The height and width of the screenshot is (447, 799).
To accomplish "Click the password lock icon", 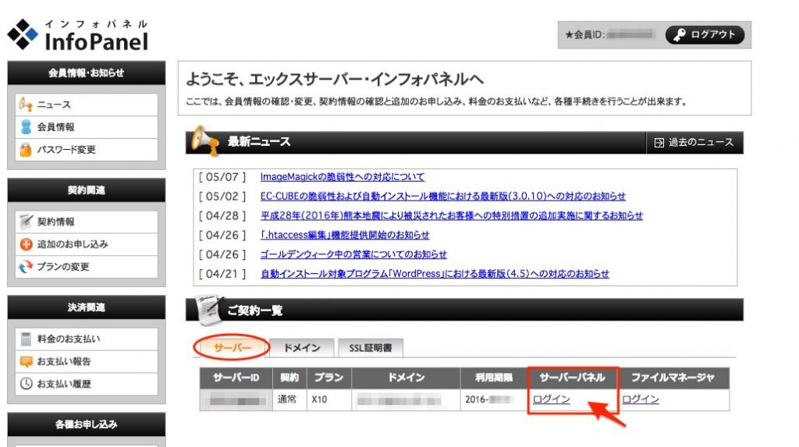I will click(x=26, y=149).
